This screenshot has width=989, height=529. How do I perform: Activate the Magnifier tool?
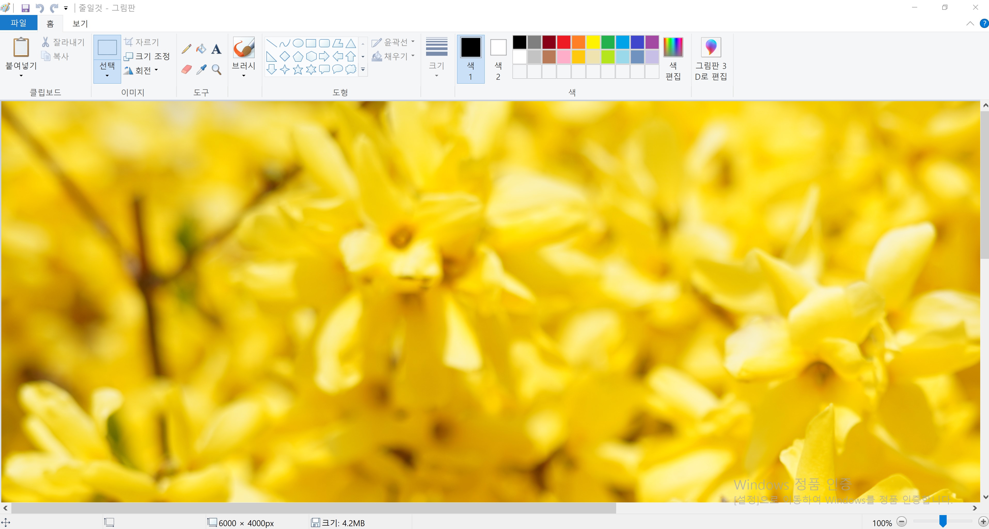pos(217,69)
